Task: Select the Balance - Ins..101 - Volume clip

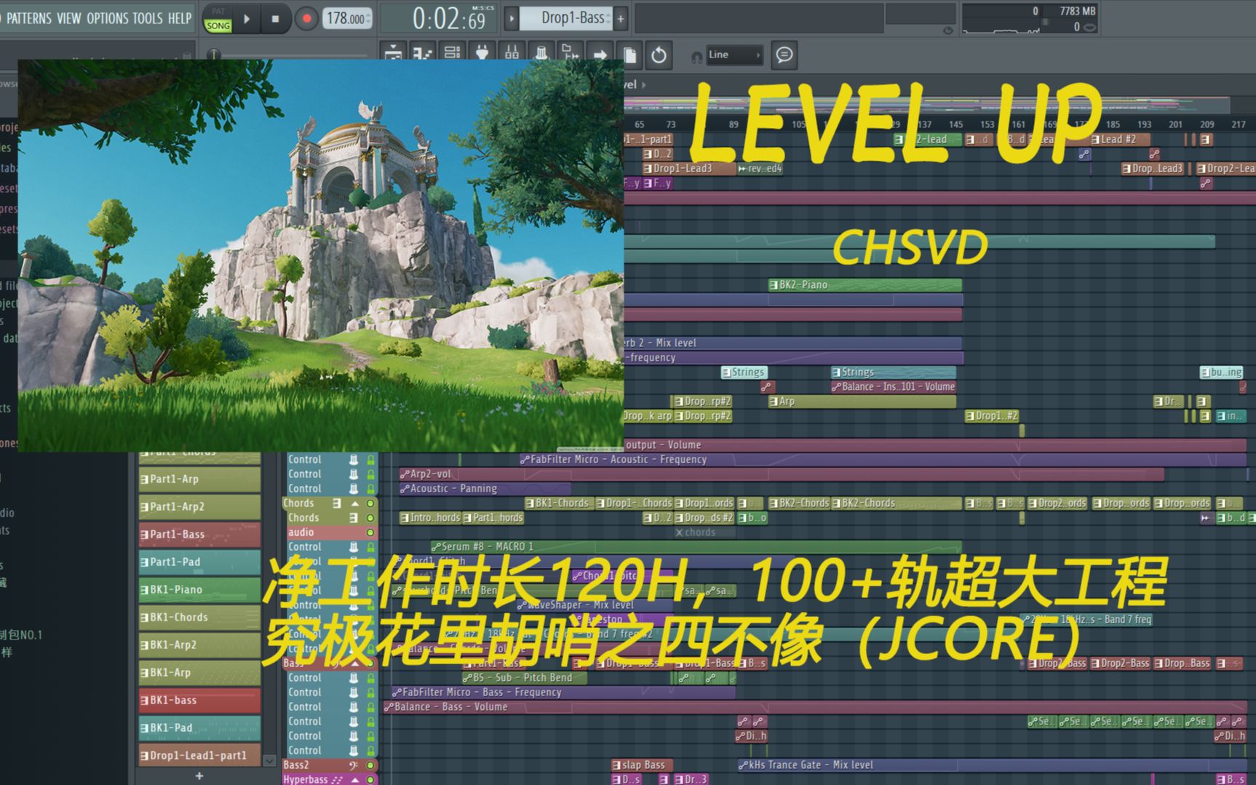Action: [x=893, y=387]
